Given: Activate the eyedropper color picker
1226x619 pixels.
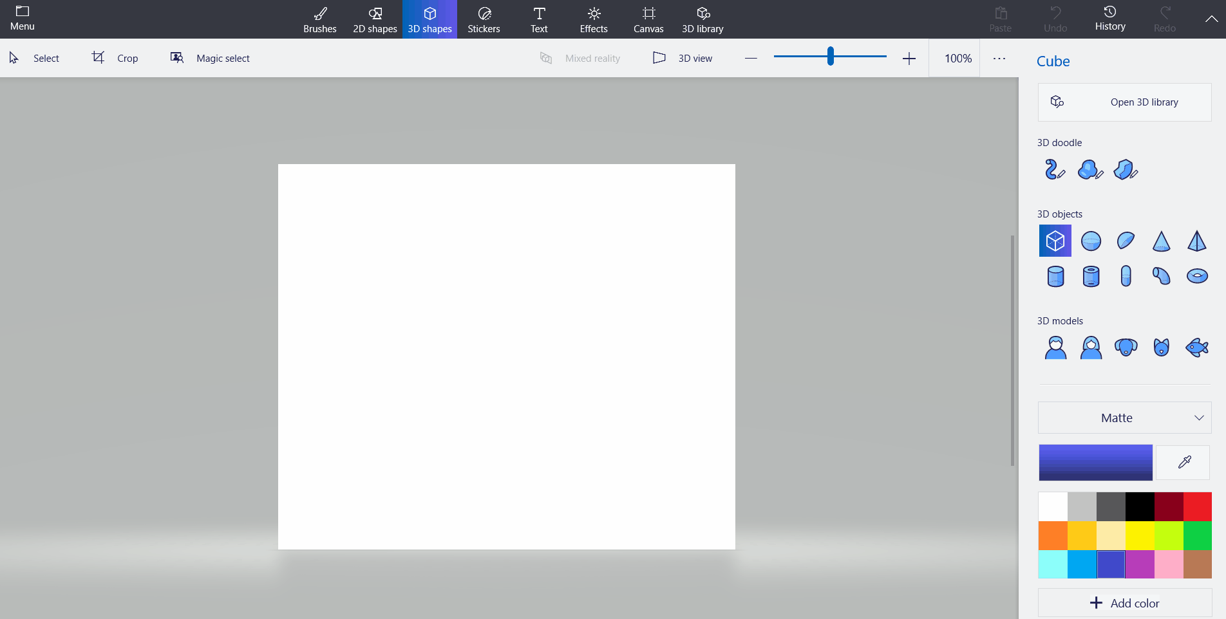Looking at the screenshot, I should pyautogui.click(x=1184, y=462).
